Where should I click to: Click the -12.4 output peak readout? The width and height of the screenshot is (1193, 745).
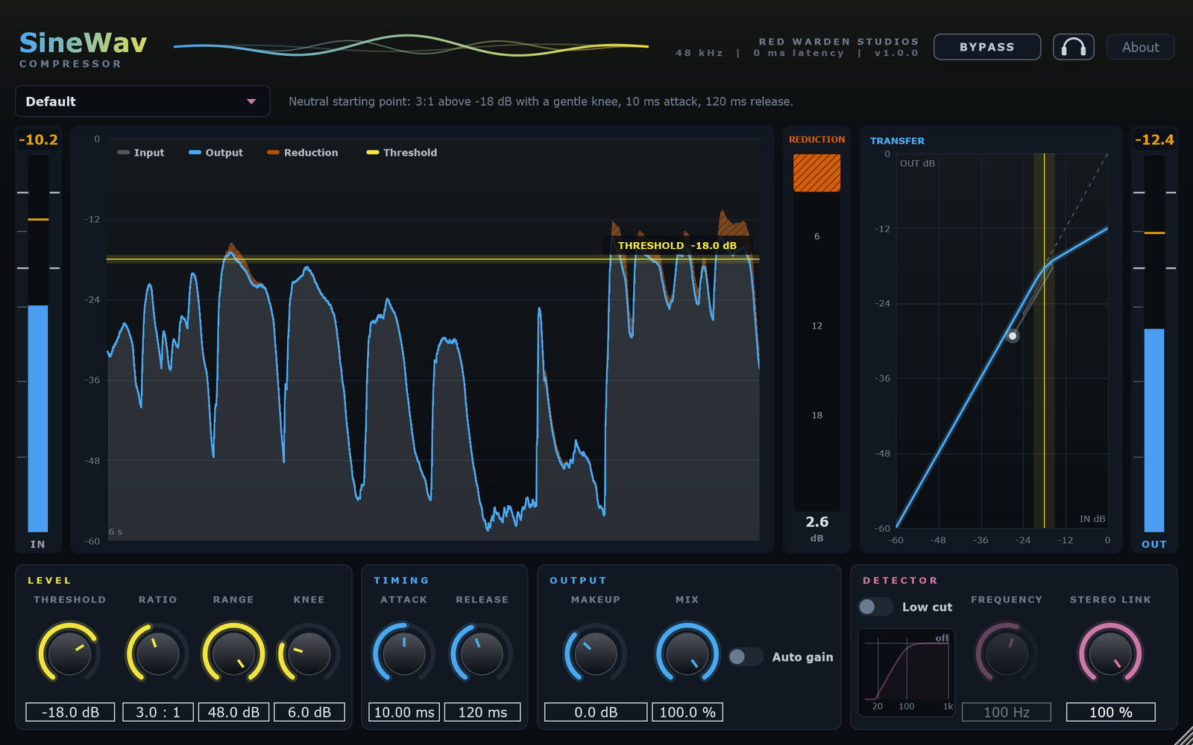(x=1154, y=139)
